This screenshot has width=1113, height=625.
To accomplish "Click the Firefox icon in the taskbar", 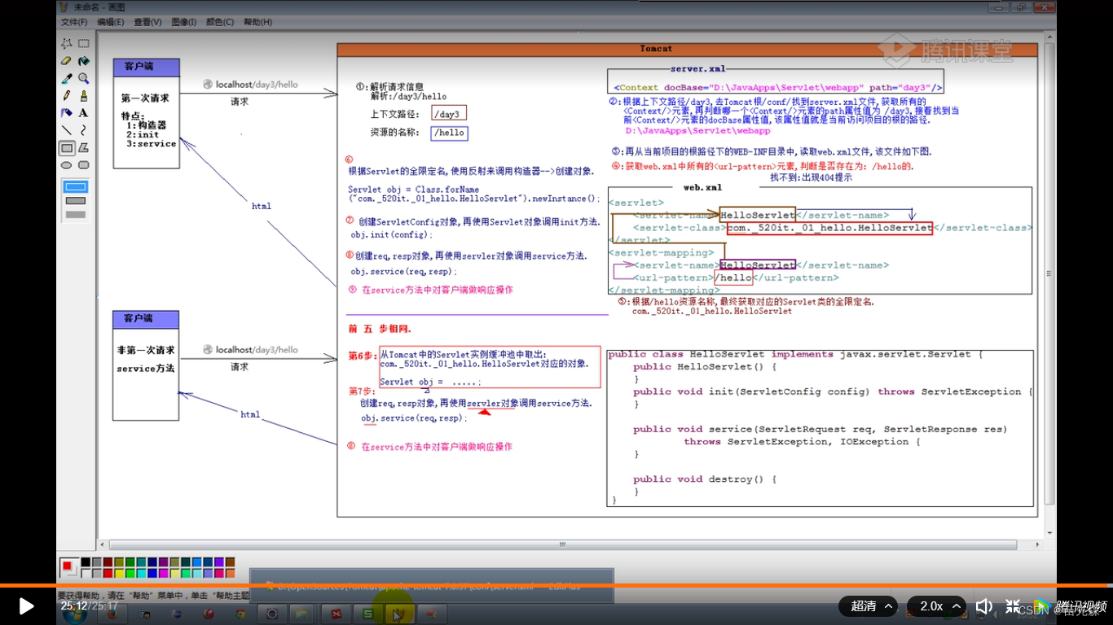I will tap(114, 614).
